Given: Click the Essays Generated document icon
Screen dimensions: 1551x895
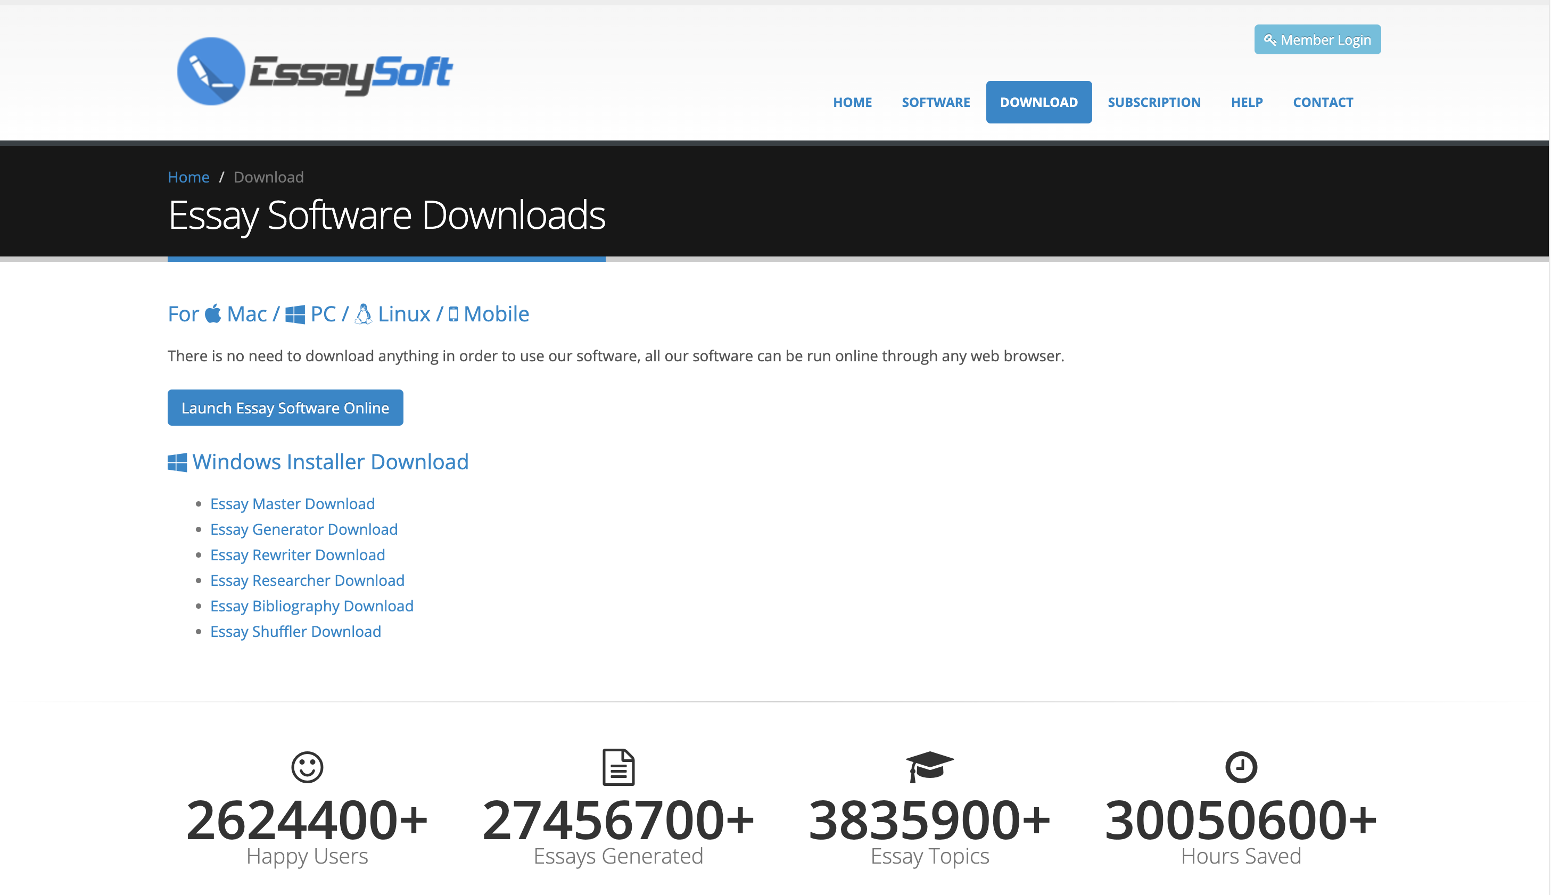Looking at the screenshot, I should (x=618, y=767).
